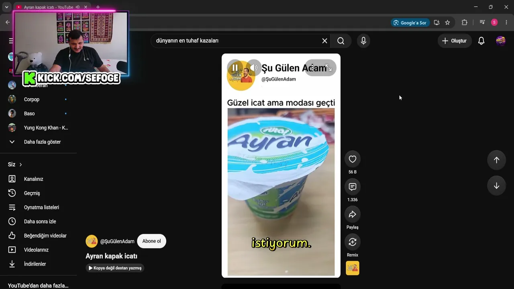Open YouTube notifications bell
This screenshot has width=514, height=289.
(481, 41)
